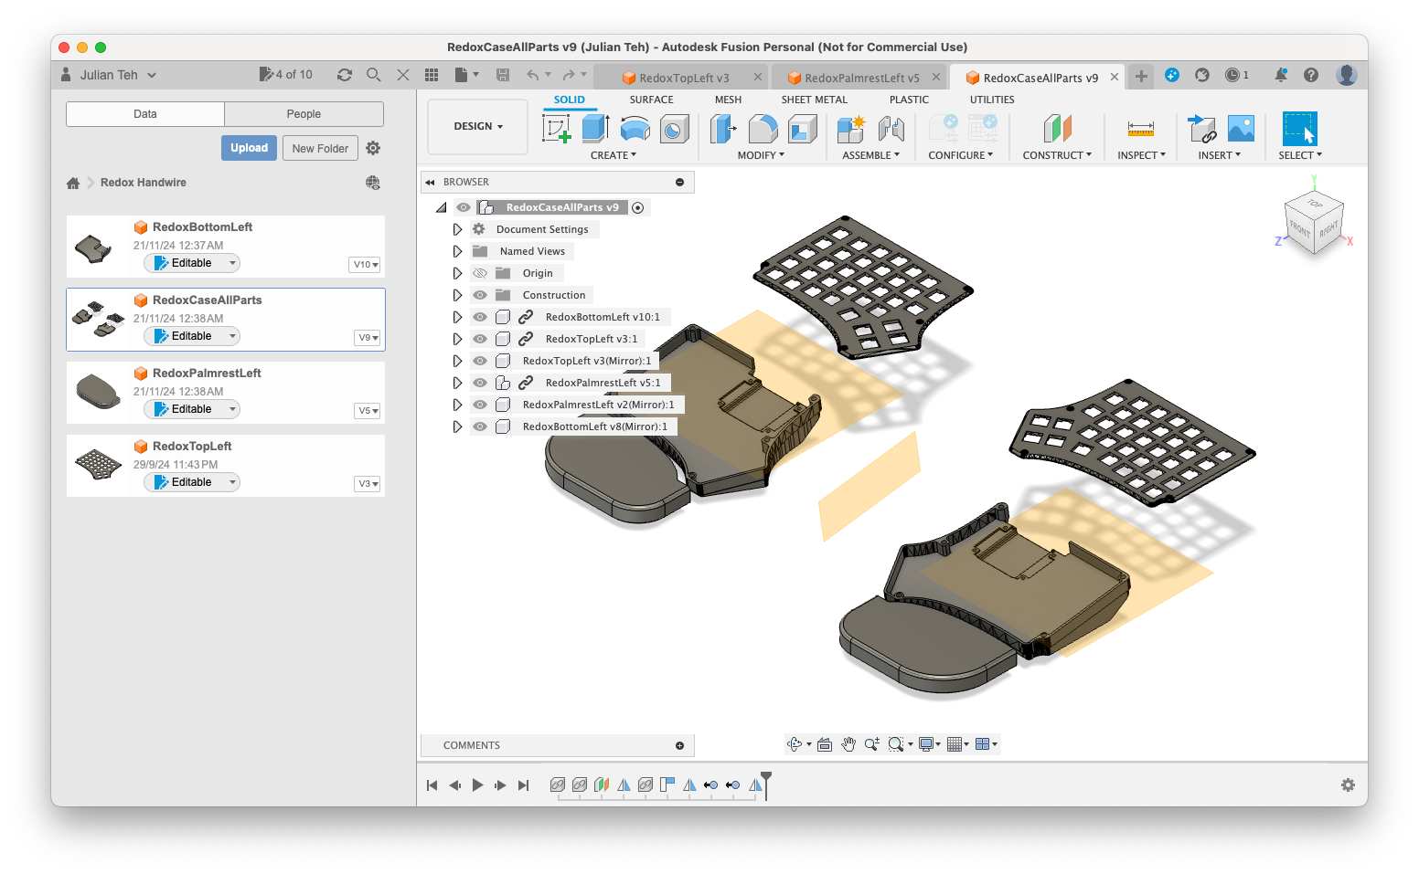
Task: Hide the RedoxBottomLeft v10:1 component
Action: (479, 316)
